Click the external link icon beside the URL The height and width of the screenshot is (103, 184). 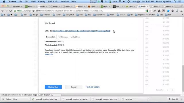click(x=51, y=31)
